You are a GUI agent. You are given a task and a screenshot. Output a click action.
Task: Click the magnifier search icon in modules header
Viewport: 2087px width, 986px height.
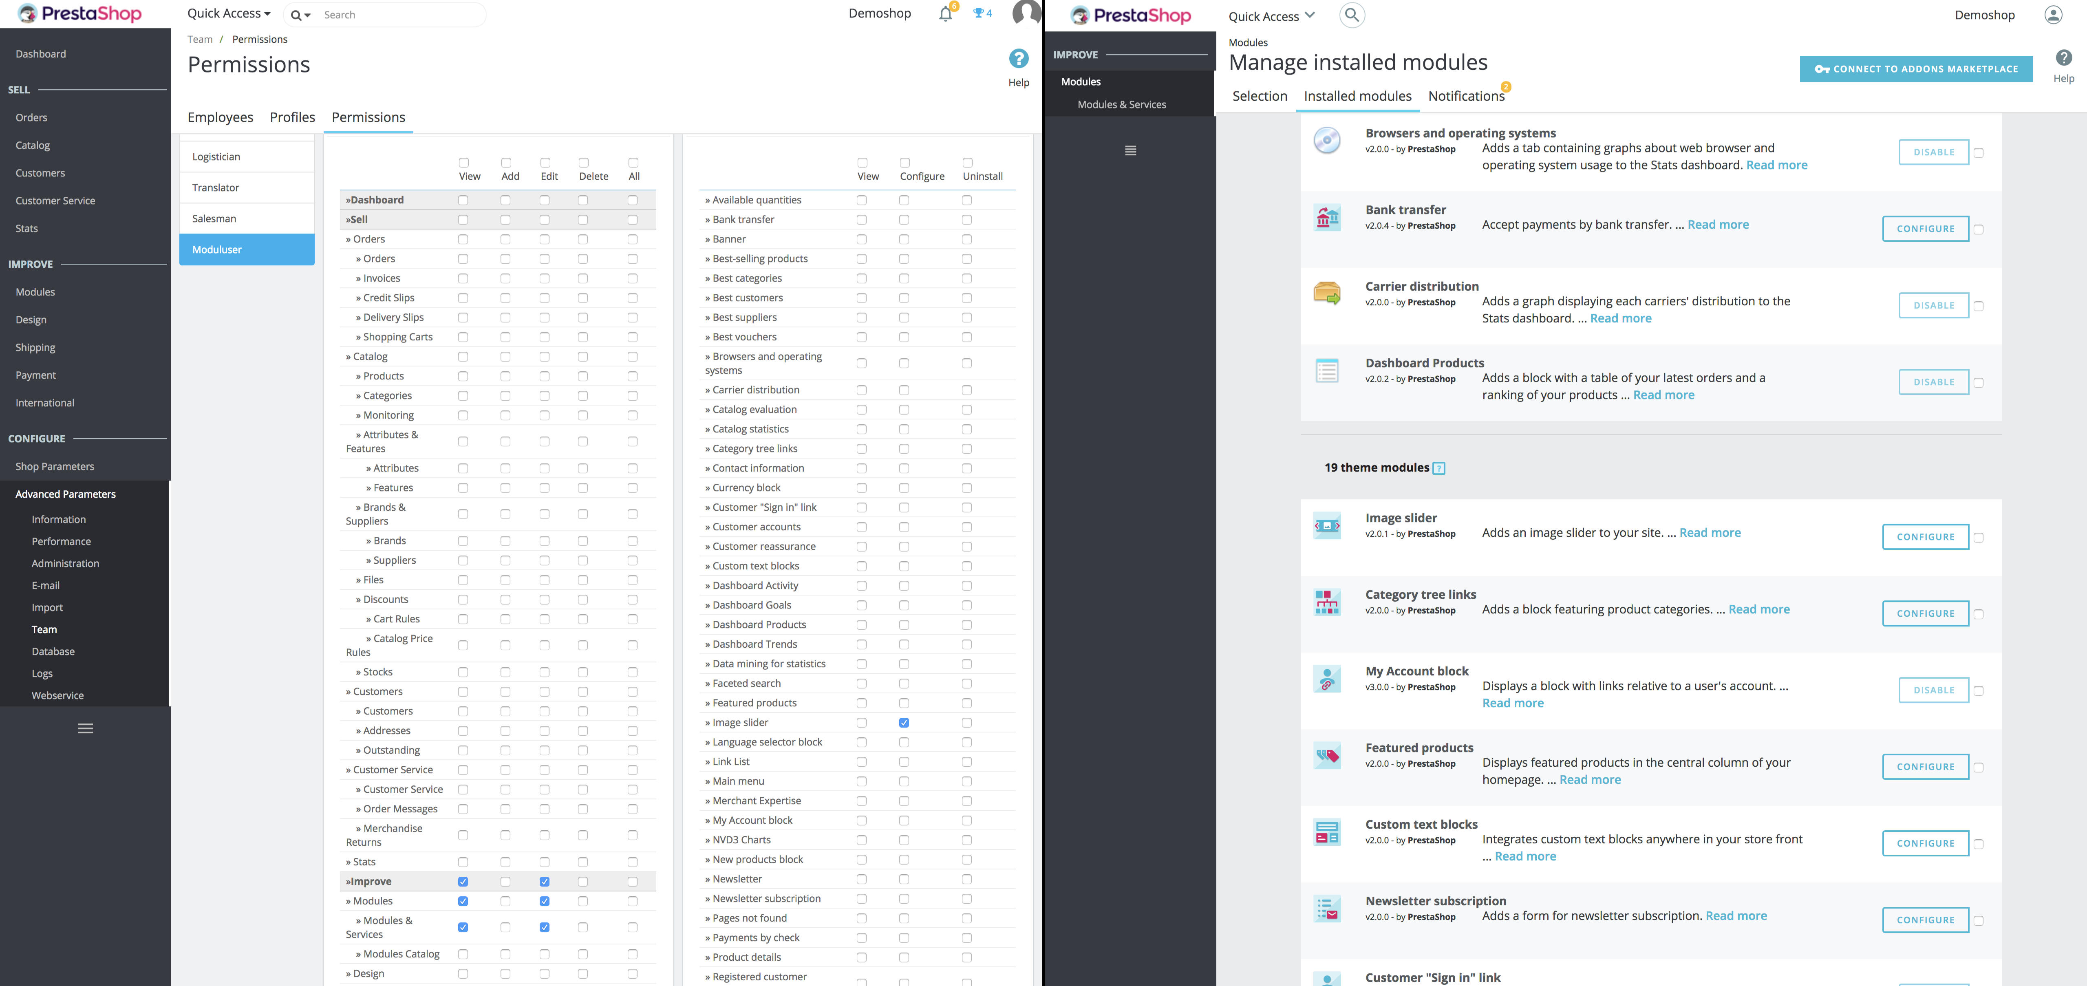1351,15
